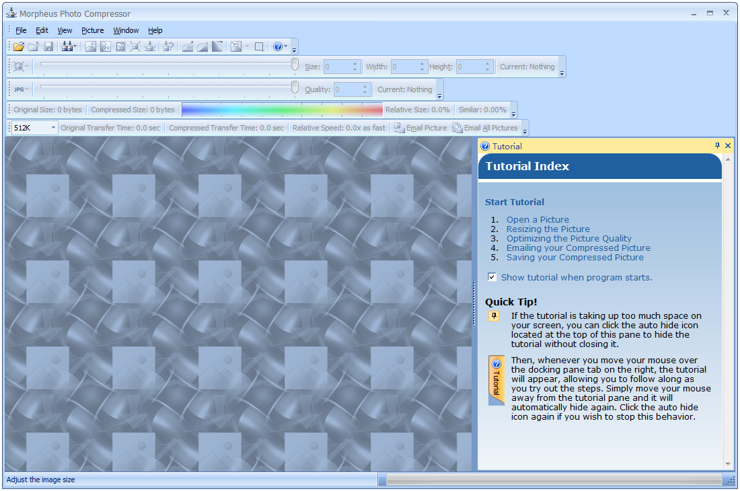Screen dimensions: 740x491
Task: Click the framed picture toolbar icon
Action: (120, 46)
